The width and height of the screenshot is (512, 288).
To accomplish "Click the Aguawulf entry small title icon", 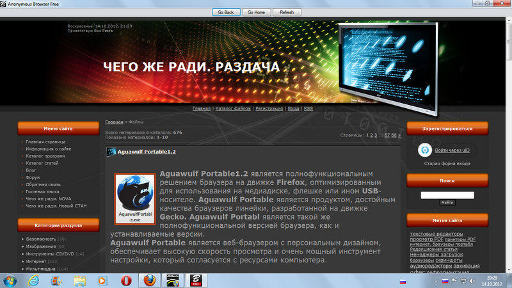I will (111, 152).
